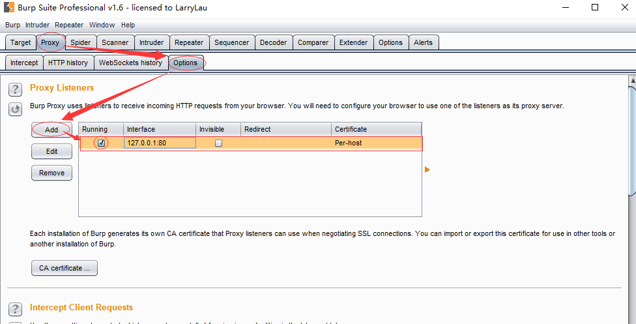Maximize the Burp Suite window
The image size is (636, 324).
click(595, 7)
